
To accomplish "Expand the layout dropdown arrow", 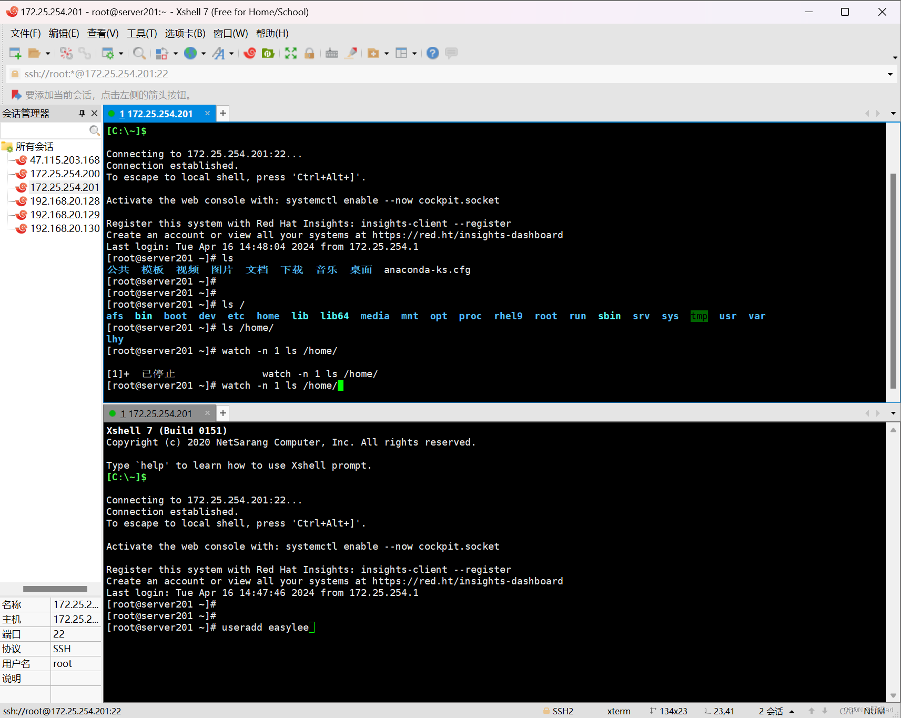I will tap(414, 54).
